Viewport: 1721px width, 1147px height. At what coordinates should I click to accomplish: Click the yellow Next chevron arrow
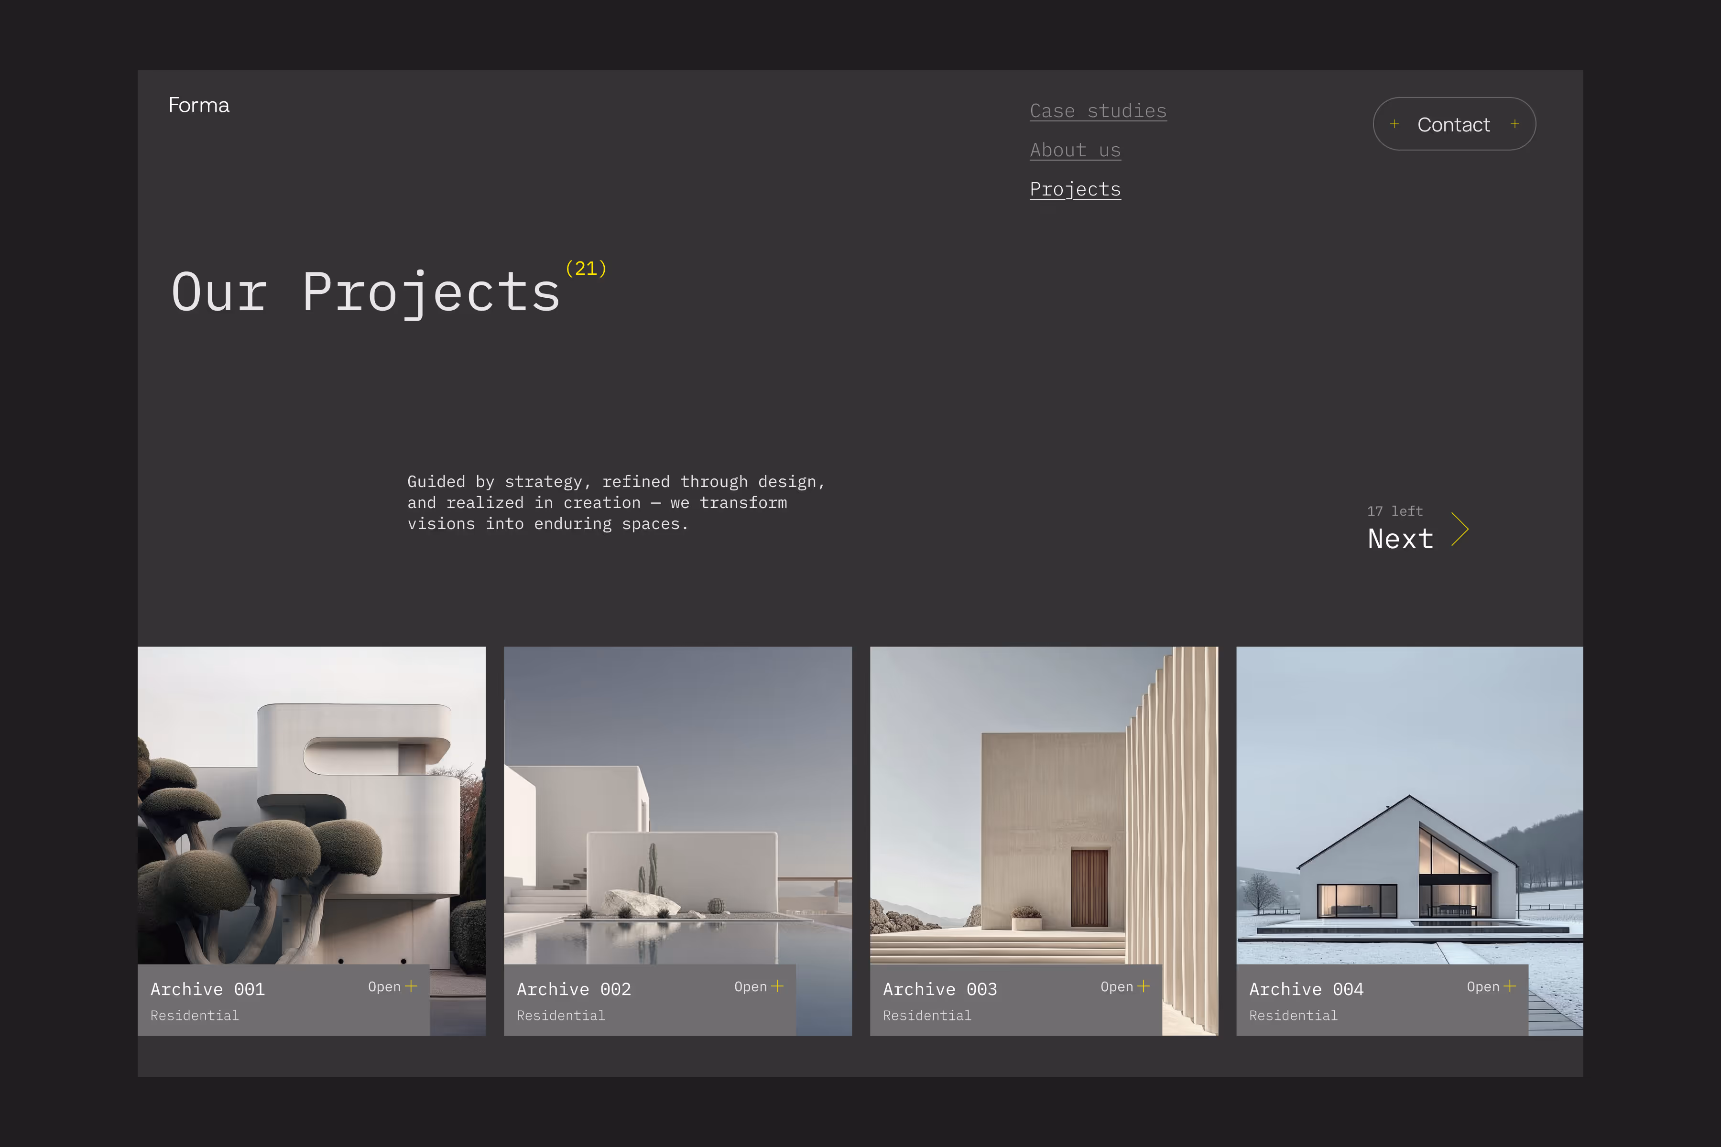[1460, 529]
